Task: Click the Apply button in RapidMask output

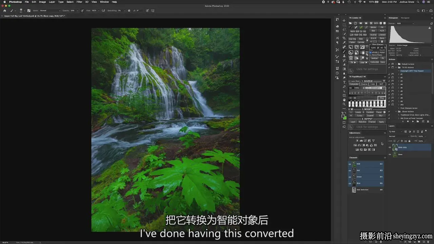Action: [381, 122]
